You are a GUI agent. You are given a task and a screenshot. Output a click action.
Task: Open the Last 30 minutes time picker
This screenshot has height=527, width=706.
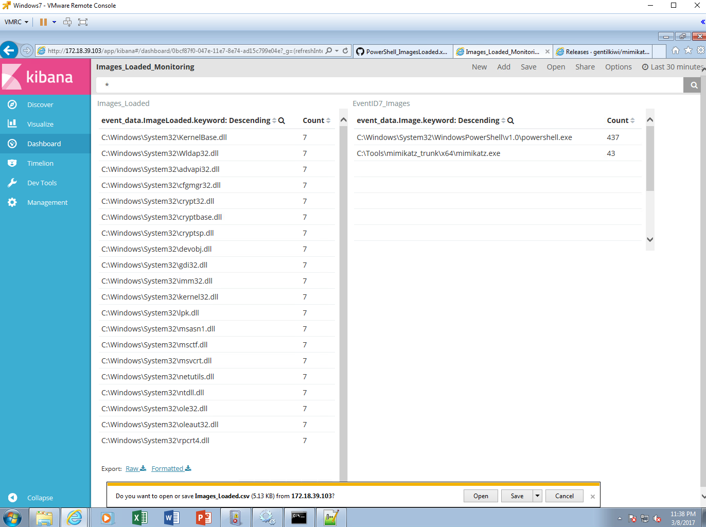tap(672, 67)
